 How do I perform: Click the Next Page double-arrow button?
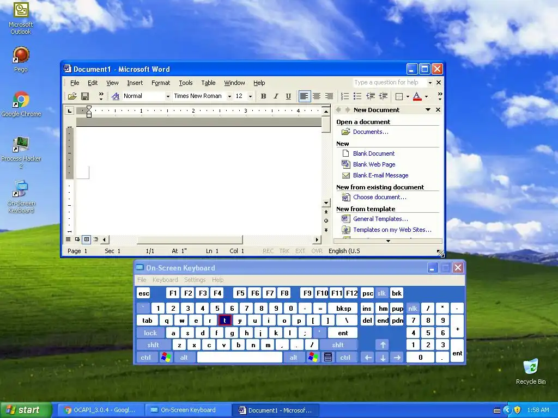pos(326,230)
